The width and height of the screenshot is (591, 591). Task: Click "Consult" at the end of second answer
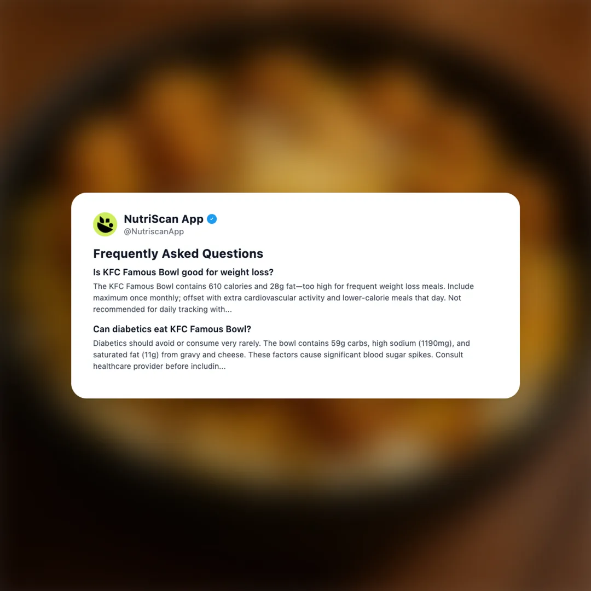point(449,355)
